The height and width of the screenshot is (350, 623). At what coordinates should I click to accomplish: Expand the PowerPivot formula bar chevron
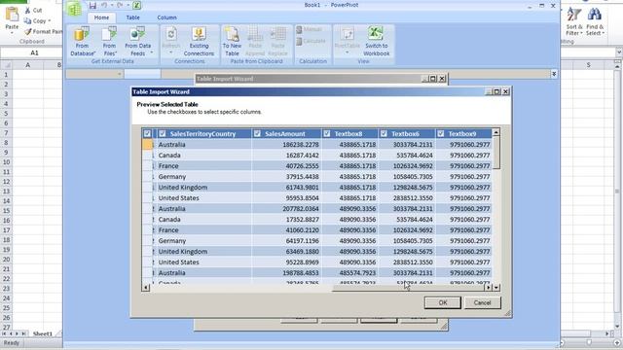coord(554,74)
